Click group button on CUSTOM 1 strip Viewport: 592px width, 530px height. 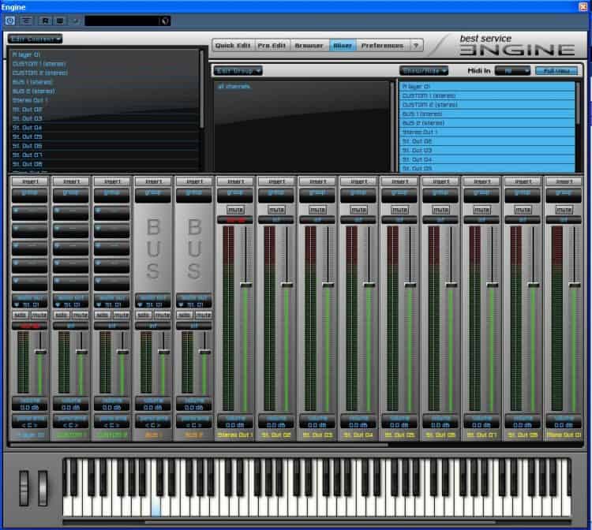(71, 194)
